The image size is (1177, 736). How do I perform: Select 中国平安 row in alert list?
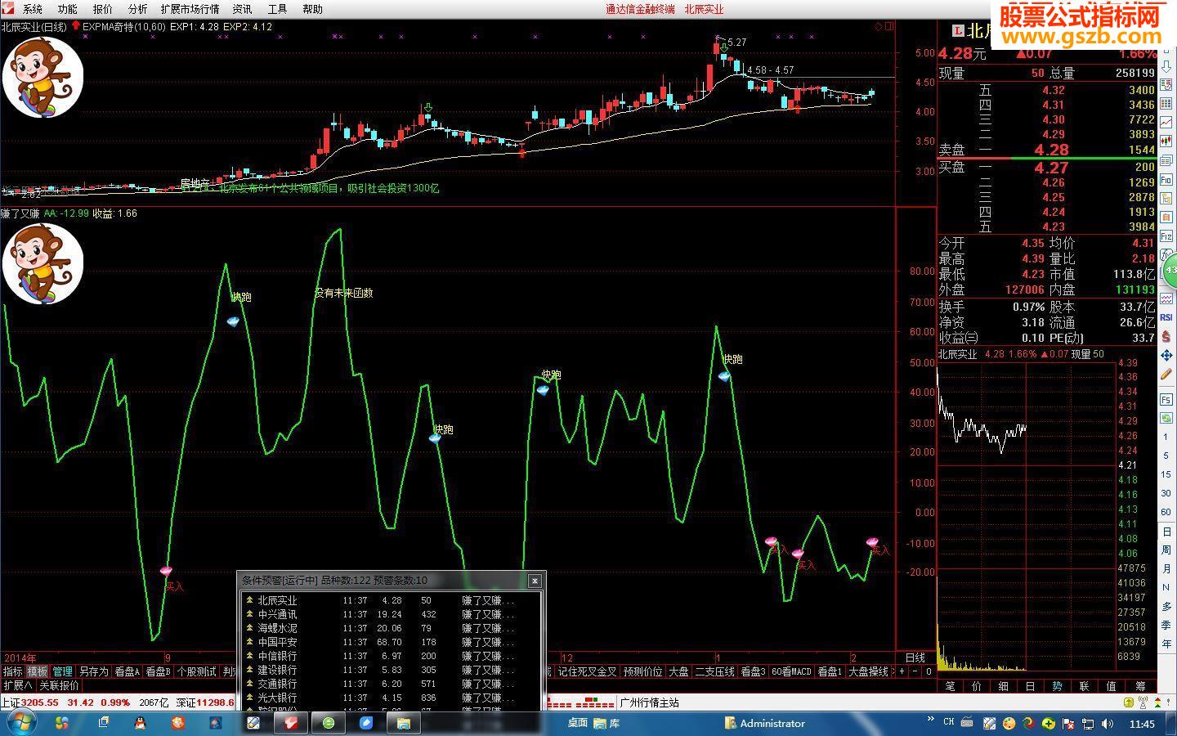click(391, 642)
